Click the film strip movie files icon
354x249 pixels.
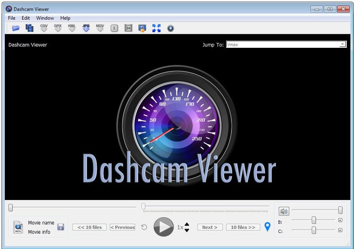tap(29, 28)
